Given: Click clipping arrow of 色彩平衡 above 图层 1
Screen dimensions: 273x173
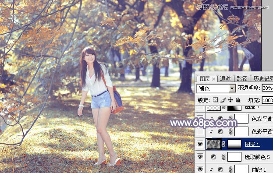Looking at the screenshot, I should tap(211, 132).
